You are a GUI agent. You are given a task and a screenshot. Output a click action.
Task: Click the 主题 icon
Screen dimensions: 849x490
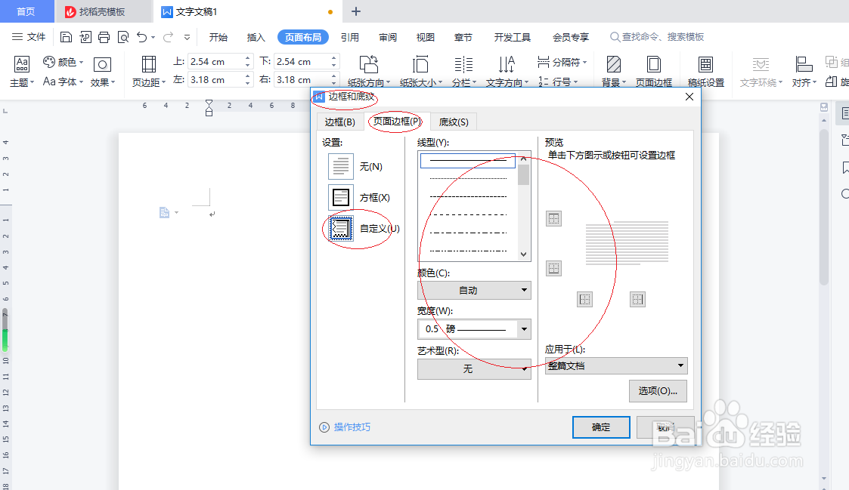[20, 71]
